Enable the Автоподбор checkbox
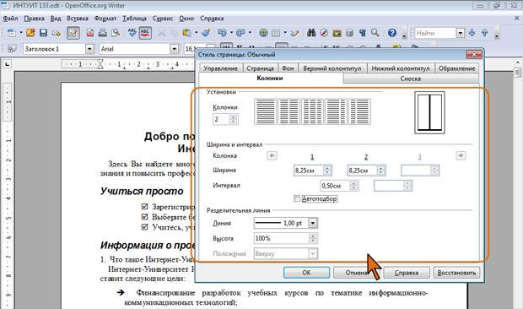The height and width of the screenshot is (309, 523). tap(297, 198)
